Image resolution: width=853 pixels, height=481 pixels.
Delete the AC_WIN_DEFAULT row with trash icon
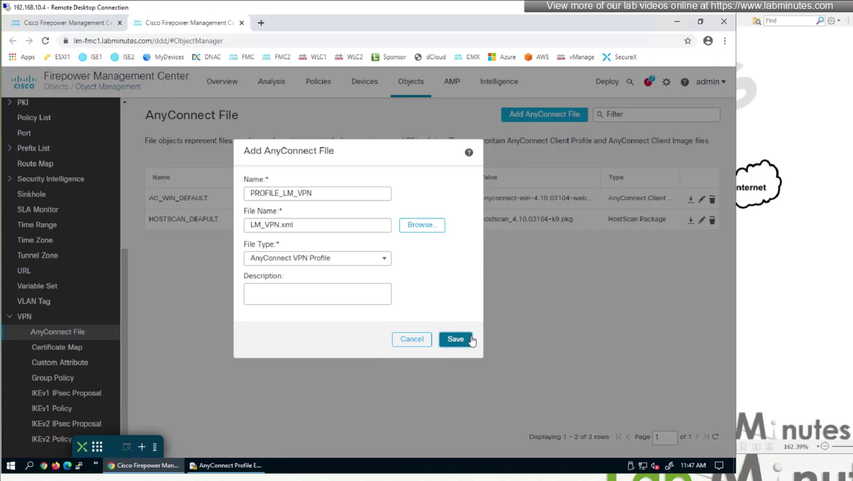tap(712, 199)
